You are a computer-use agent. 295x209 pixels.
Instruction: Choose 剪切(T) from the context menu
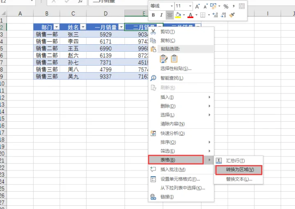pyautogui.click(x=181, y=32)
